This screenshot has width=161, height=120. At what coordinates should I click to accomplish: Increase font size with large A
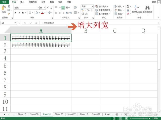pos(48,8)
